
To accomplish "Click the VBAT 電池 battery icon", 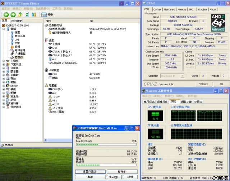I will [x=50, y=112].
